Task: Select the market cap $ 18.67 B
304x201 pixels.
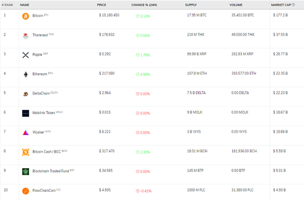Action: coord(280,112)
